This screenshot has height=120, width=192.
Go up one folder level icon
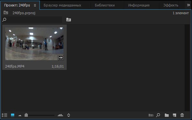coord(6,13)
